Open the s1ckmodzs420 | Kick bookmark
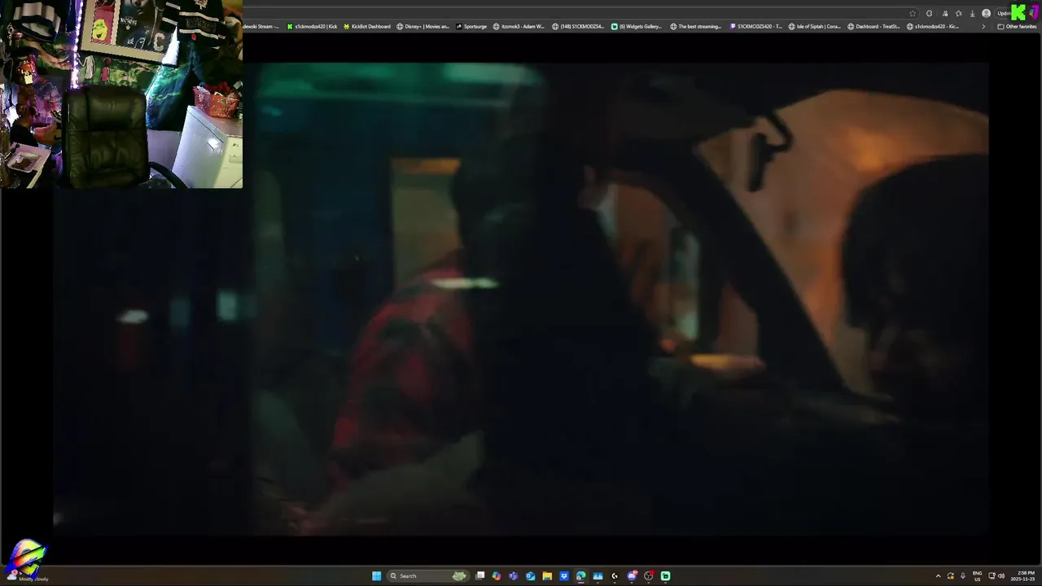 point(312,26)
